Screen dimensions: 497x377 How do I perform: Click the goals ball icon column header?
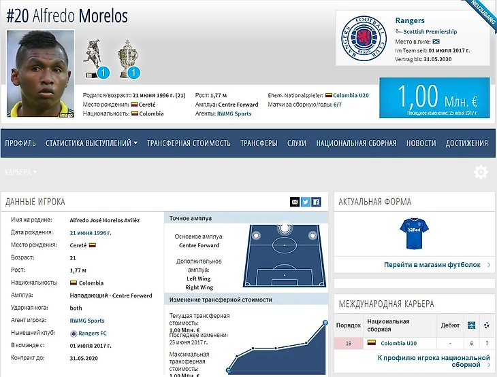(x=486, y=325)
